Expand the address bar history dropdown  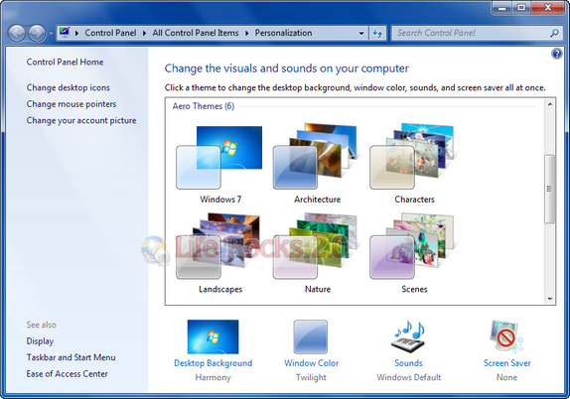361,33
